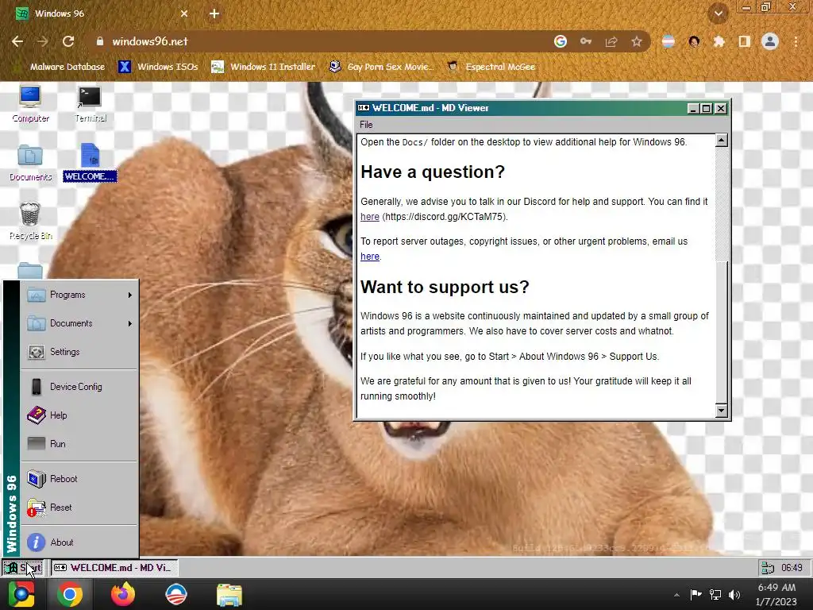Go back in Chrome
The image size is (813, 610).
(17, 41)
